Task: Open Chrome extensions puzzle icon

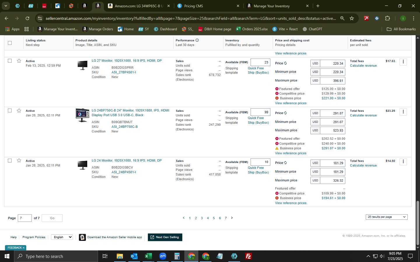Action: click(387, 18)
